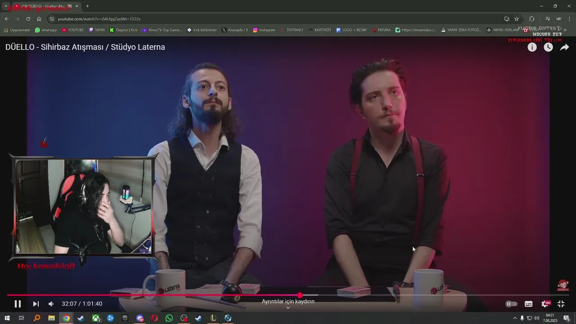Open League of Legends taskbar icon
The height and width of the screenshot is (324, 576).
(x=213, y=318)
